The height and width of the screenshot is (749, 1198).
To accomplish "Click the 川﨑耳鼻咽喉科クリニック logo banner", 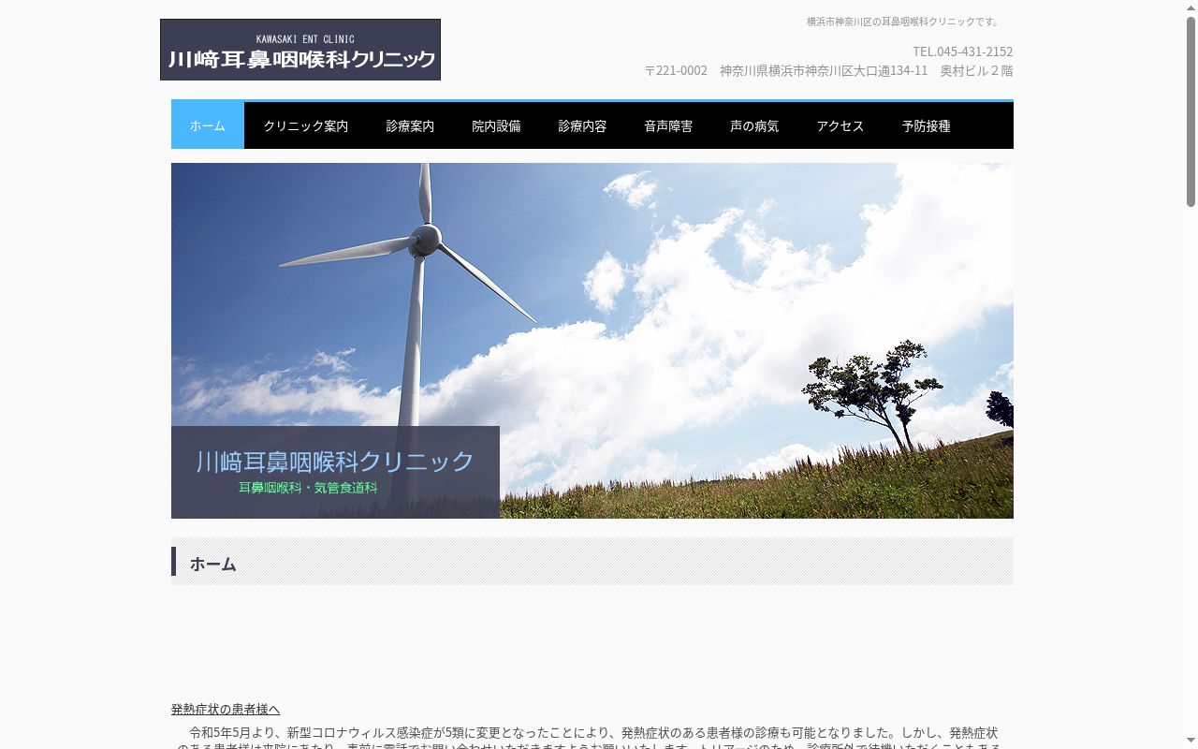I will [x=300, y=50].
